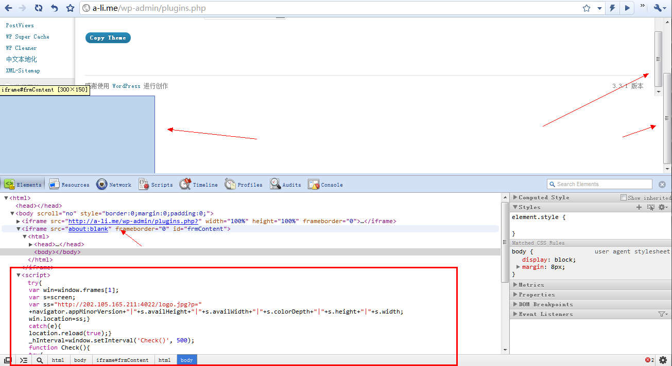
Task: Click the magnifier inspect element icon
Action: click(x=40, y=360)
